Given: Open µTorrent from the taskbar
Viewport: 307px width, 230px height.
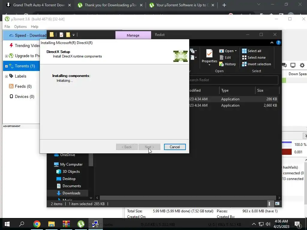Looking at the screenshot, I should tap(81, 224).
